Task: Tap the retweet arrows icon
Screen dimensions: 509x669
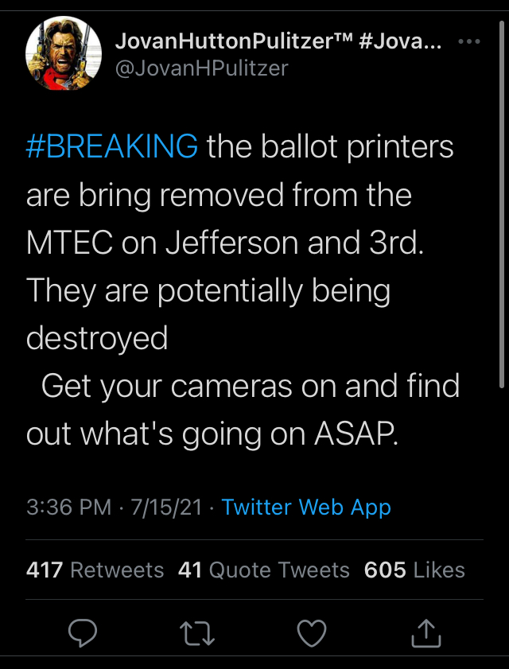Action: click(x=196, y=632)
